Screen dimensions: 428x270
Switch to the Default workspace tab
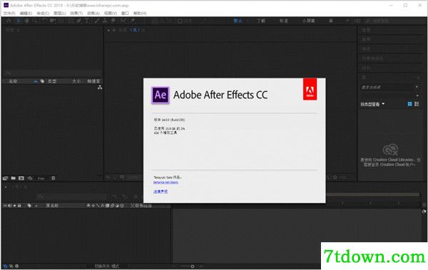238,21
